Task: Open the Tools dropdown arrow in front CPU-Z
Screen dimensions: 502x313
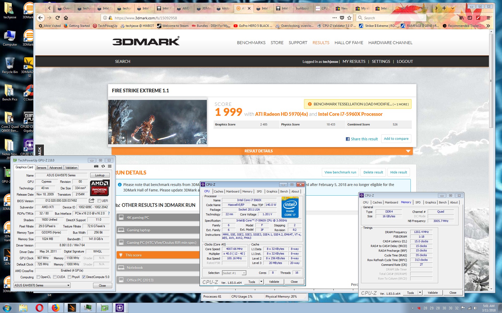Action: pyautogui.click(x=261, y=282)
